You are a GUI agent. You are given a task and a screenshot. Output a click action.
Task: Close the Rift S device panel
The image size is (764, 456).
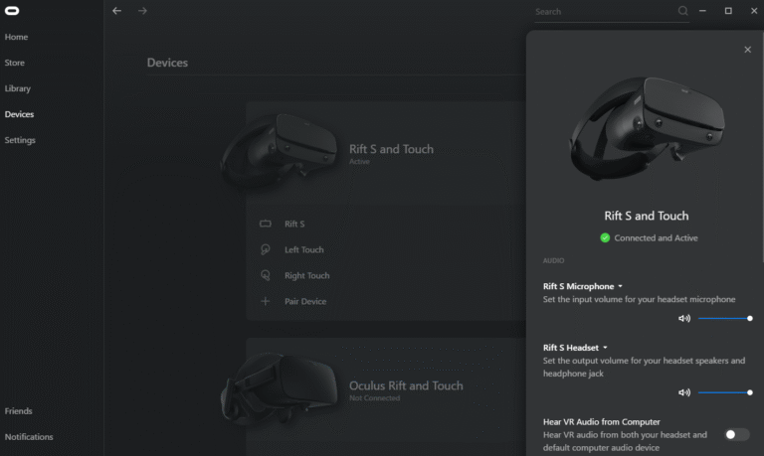point(747,50)
